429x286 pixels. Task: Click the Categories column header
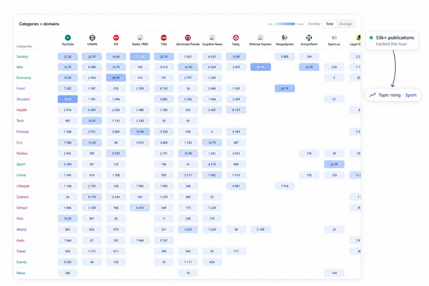24,46
